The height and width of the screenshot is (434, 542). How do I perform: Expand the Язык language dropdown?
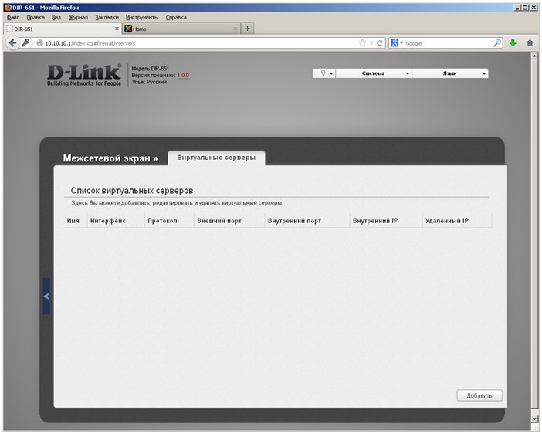(450, 73)
